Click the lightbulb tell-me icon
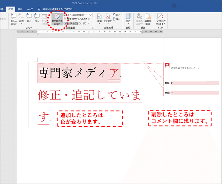The height and width of the screenshot is (184, 222). [39, 9]
